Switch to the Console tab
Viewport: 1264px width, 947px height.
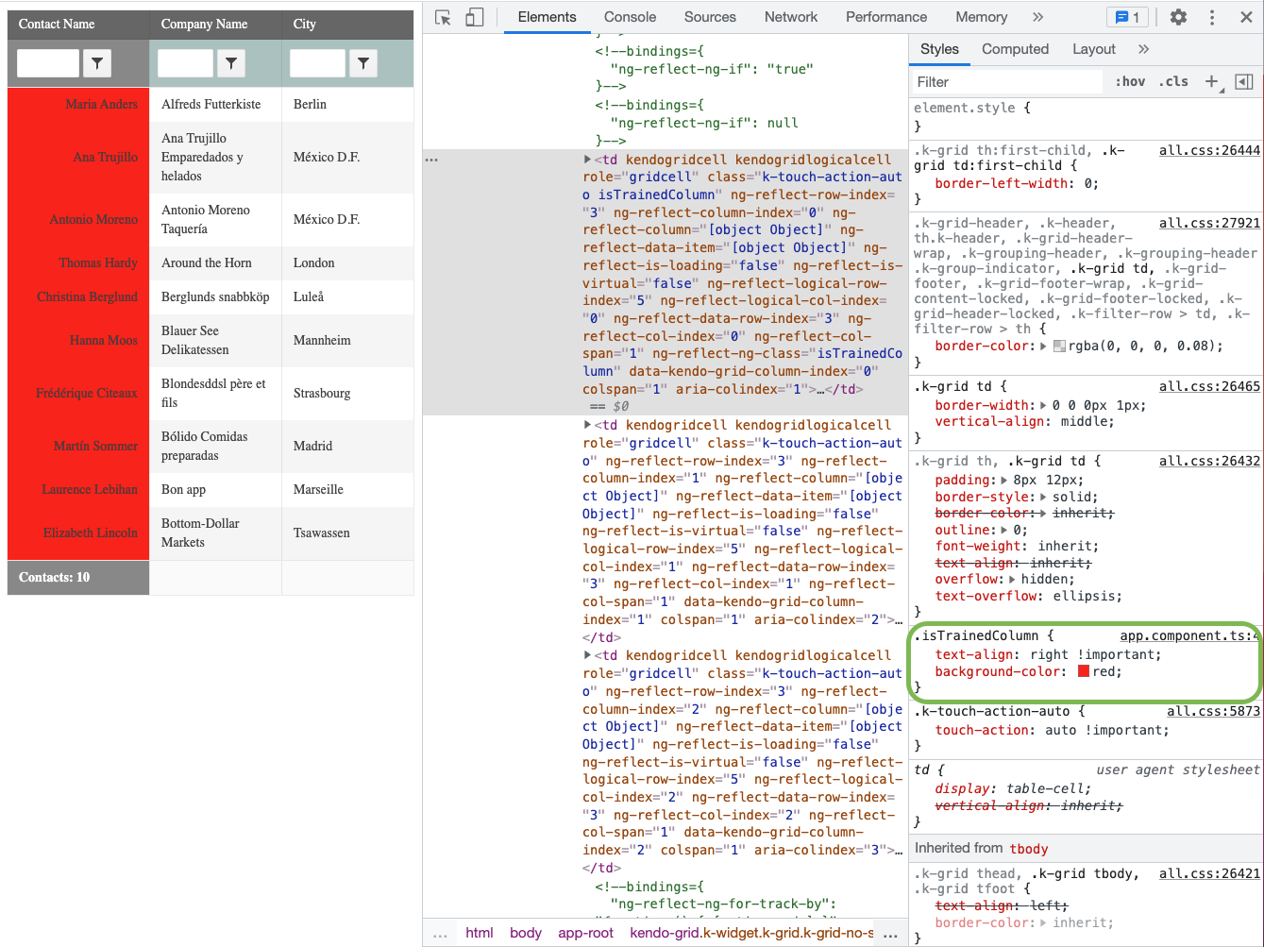[x=630, y=17]
